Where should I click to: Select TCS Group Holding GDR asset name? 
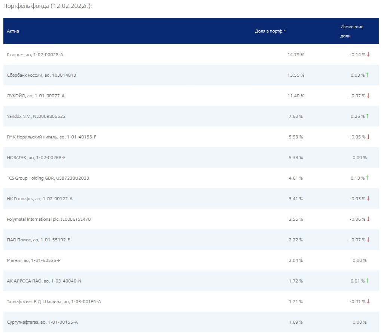(48, 178)
